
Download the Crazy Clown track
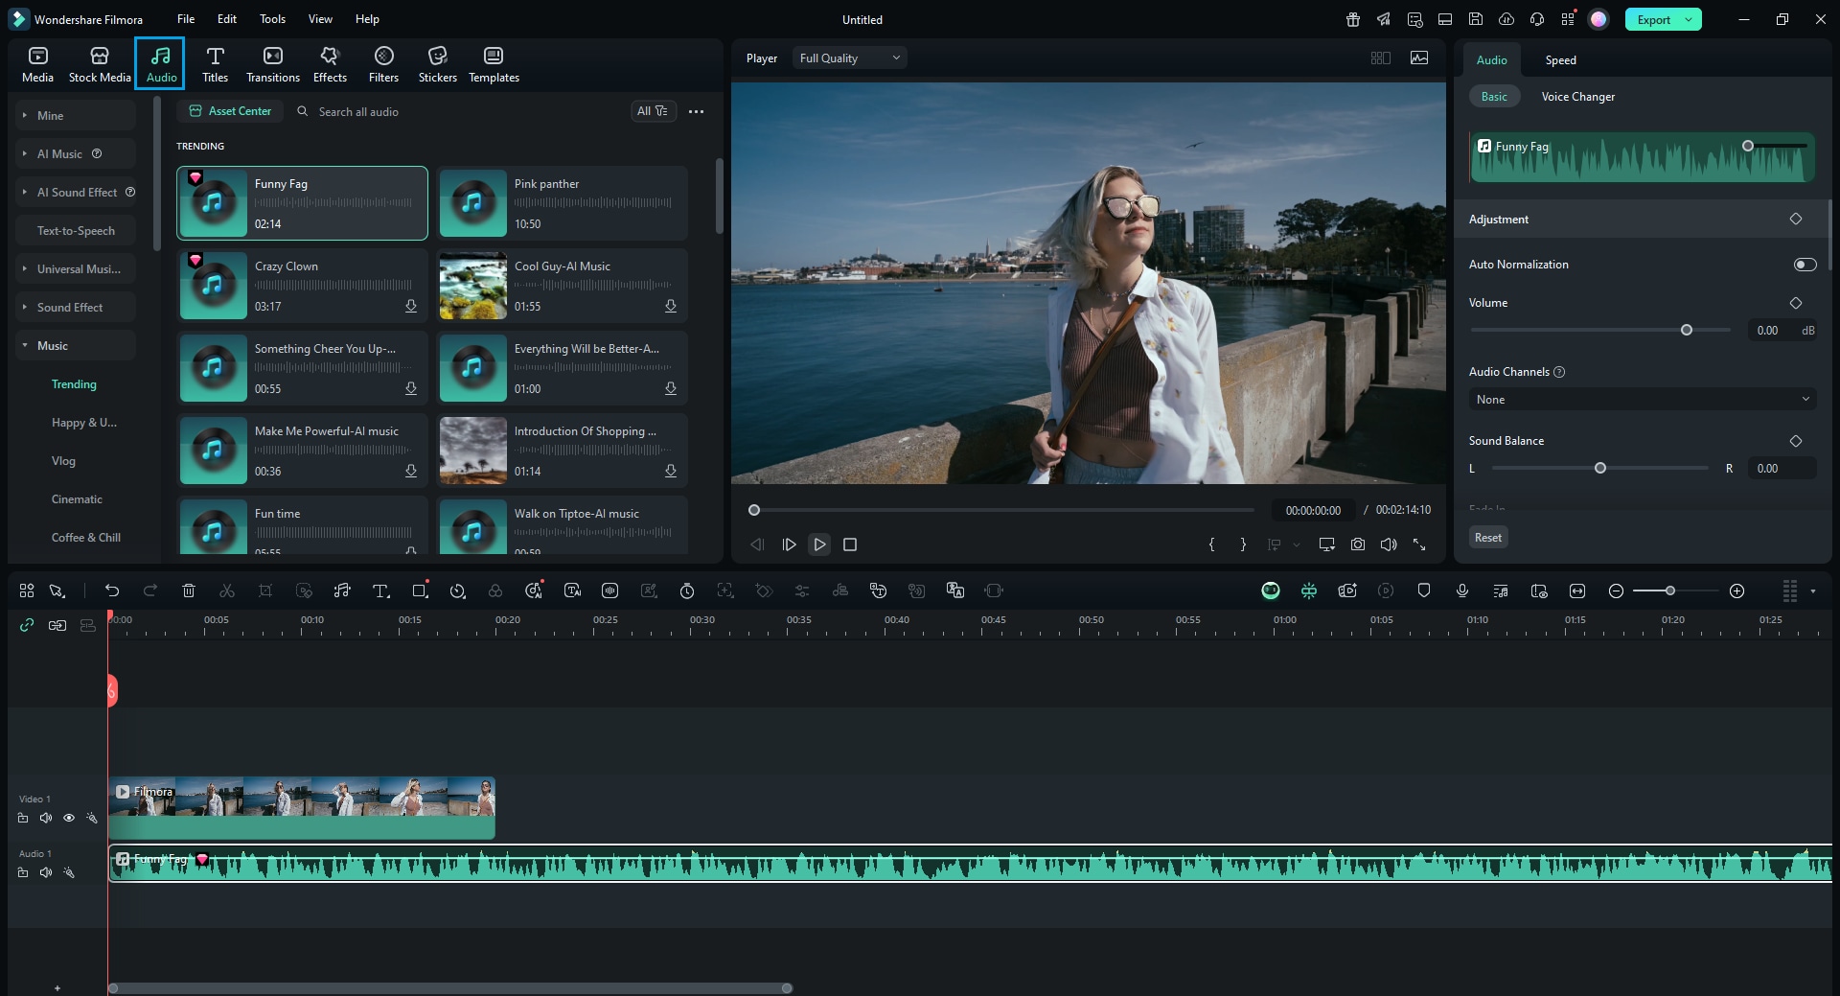411,306
